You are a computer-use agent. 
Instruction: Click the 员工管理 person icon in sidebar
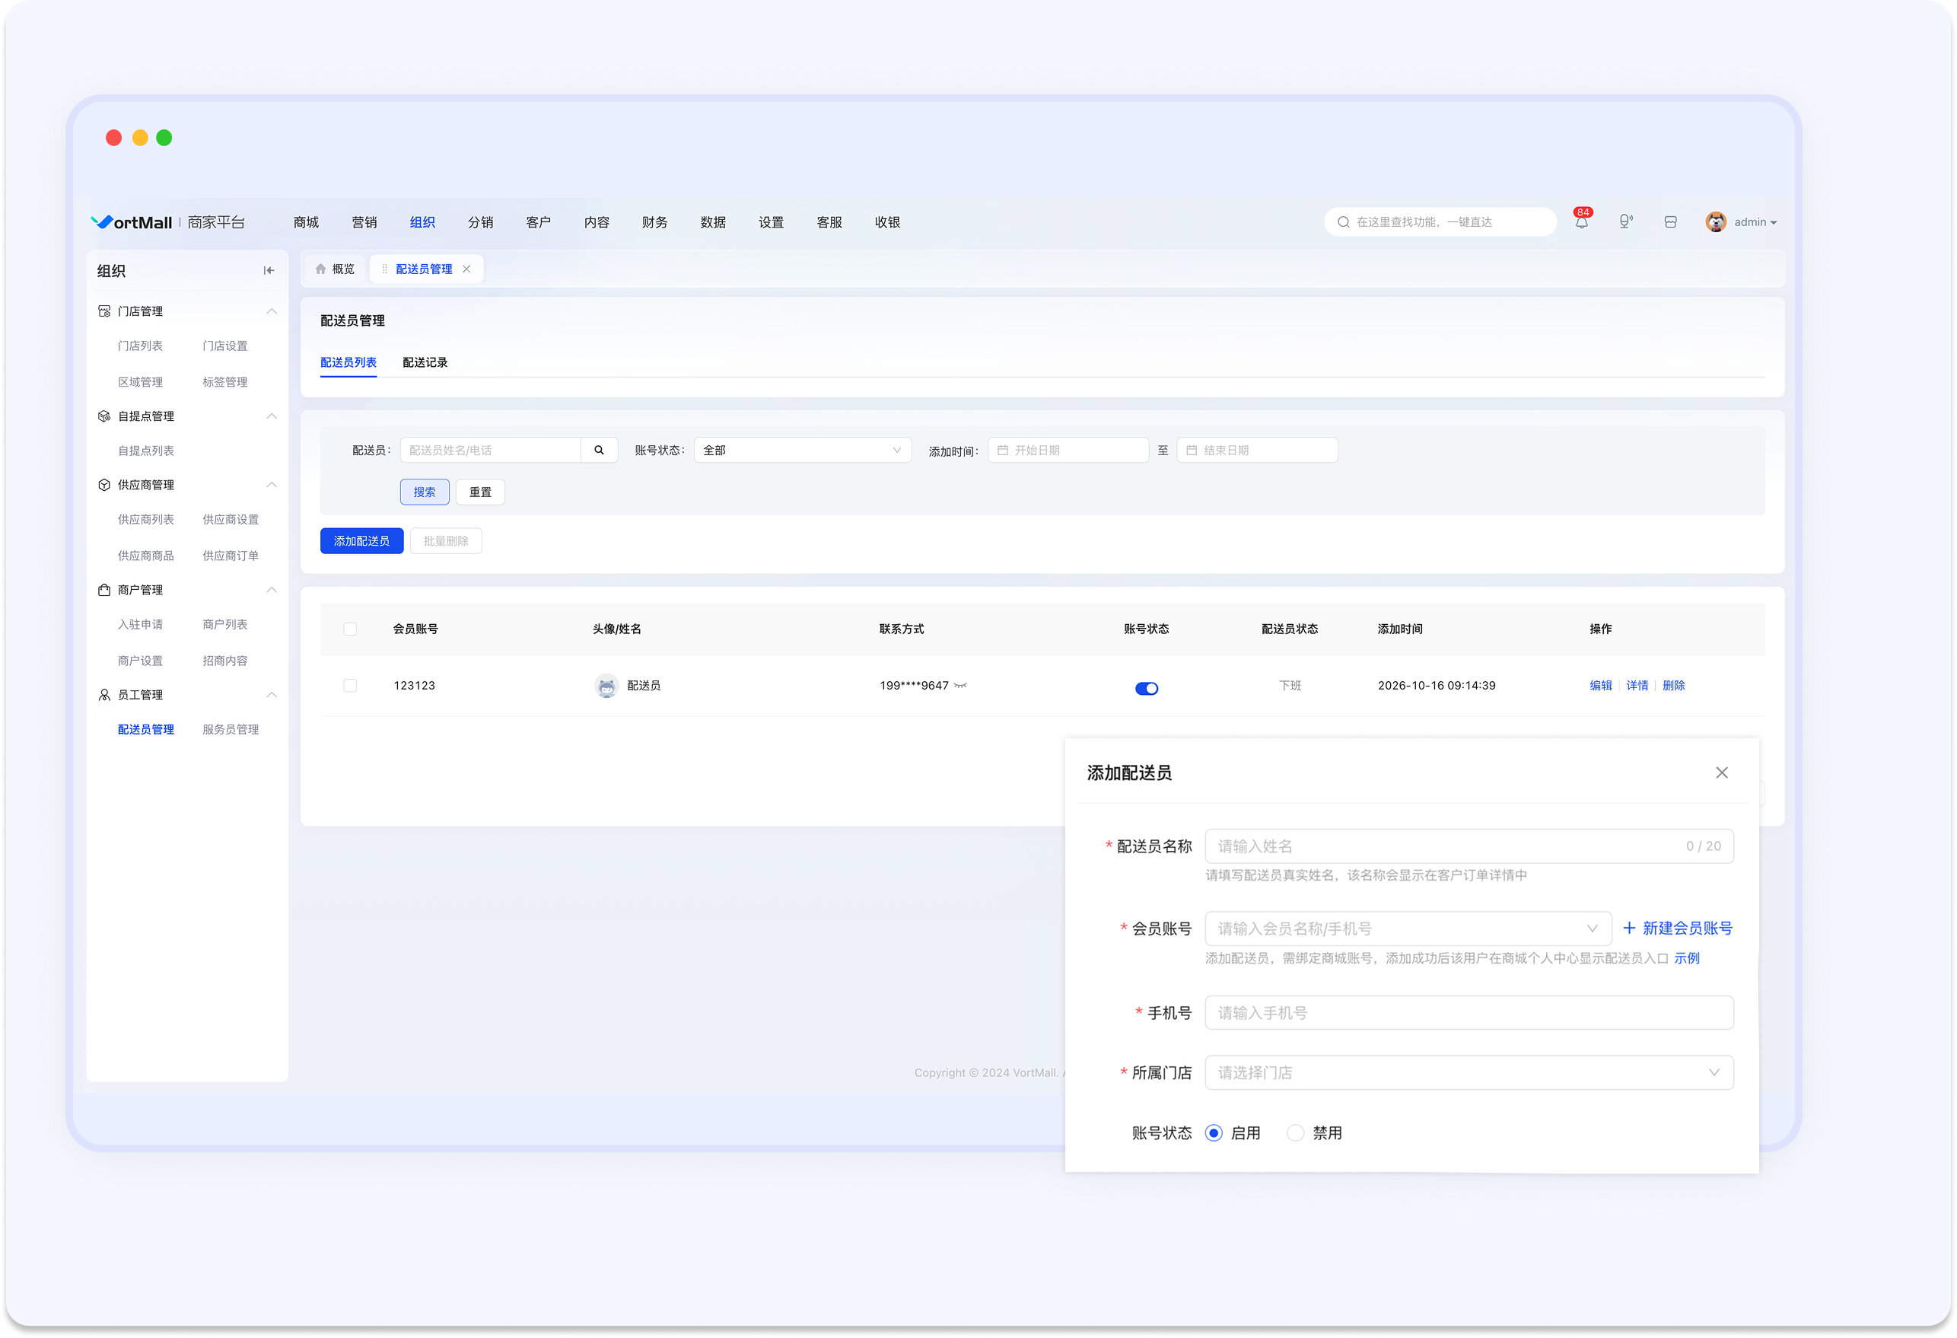pos(104,695)
